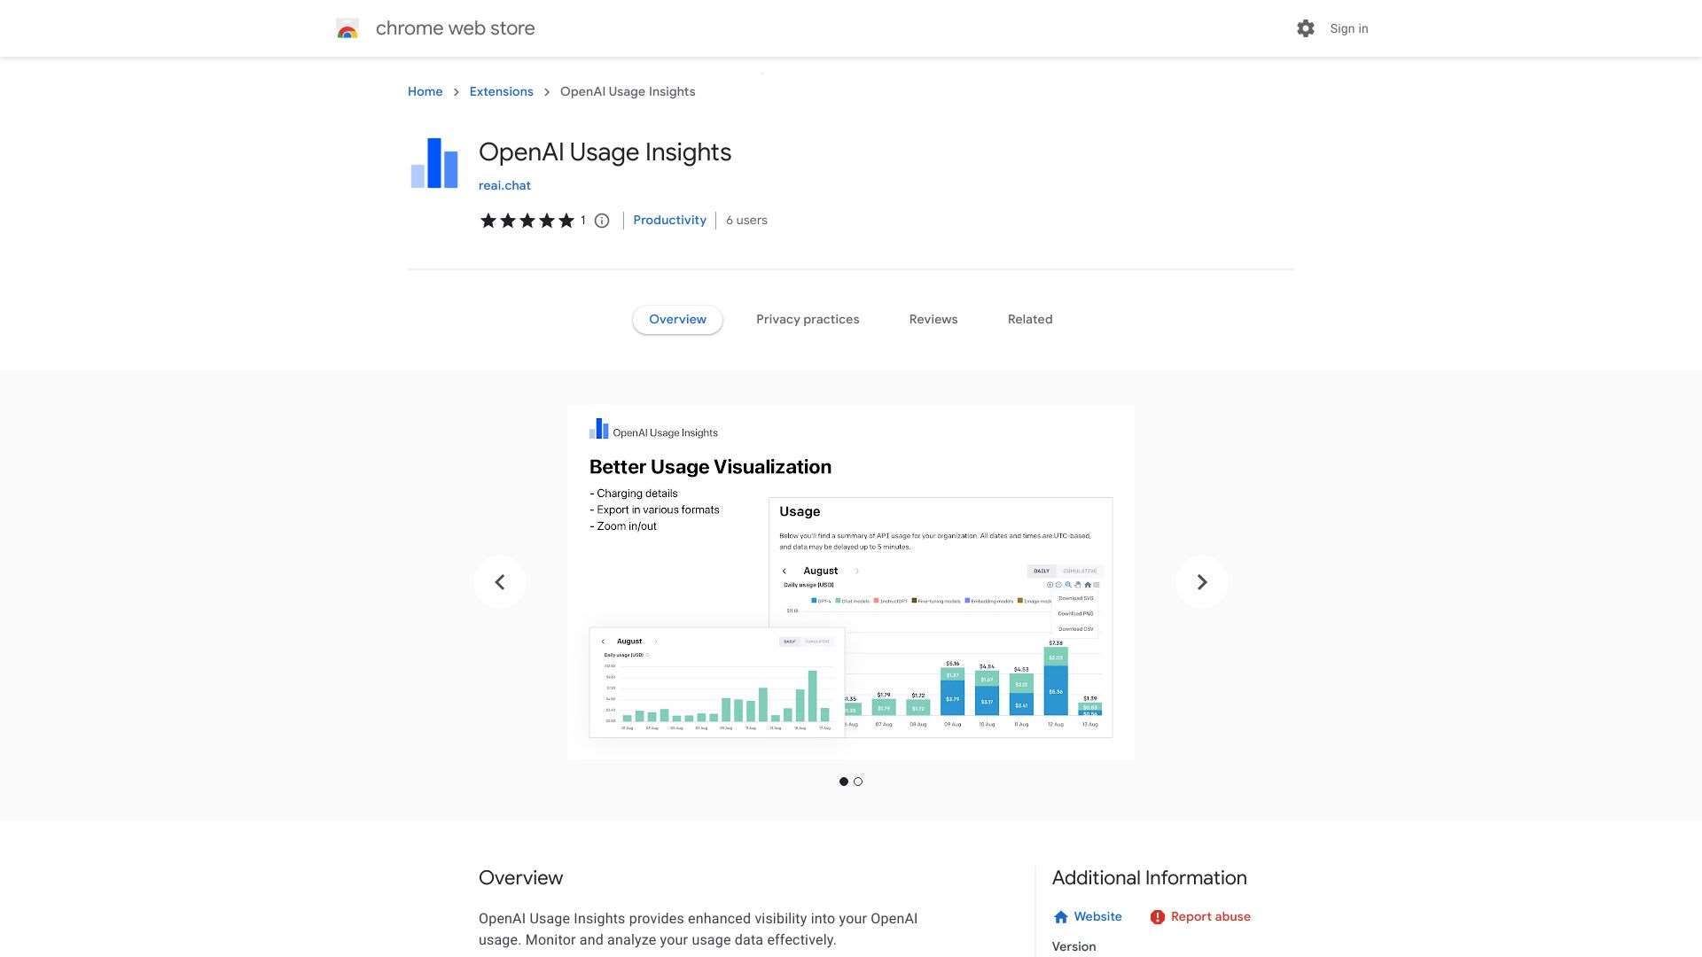
Task: Switch to the Related tab
Action: point(1029,319)
